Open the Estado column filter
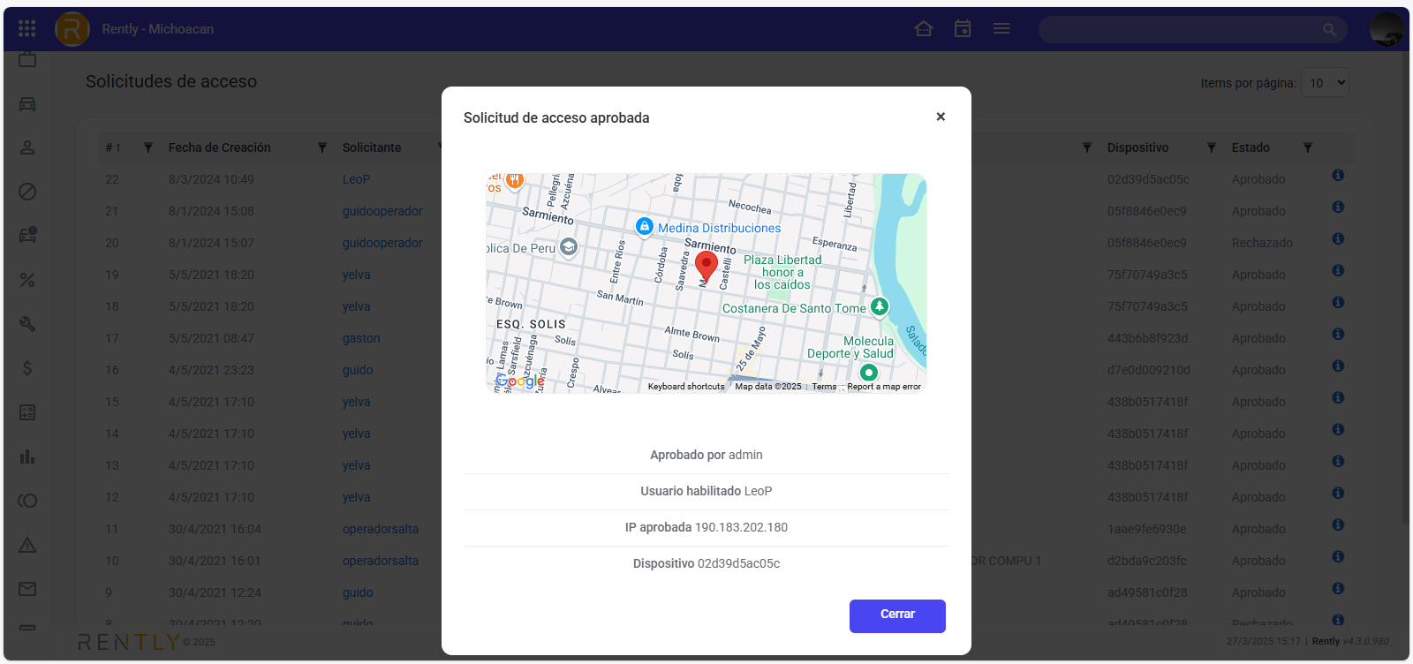The width and height of the screenshot is (1413, 664). tap(1308, 147)
